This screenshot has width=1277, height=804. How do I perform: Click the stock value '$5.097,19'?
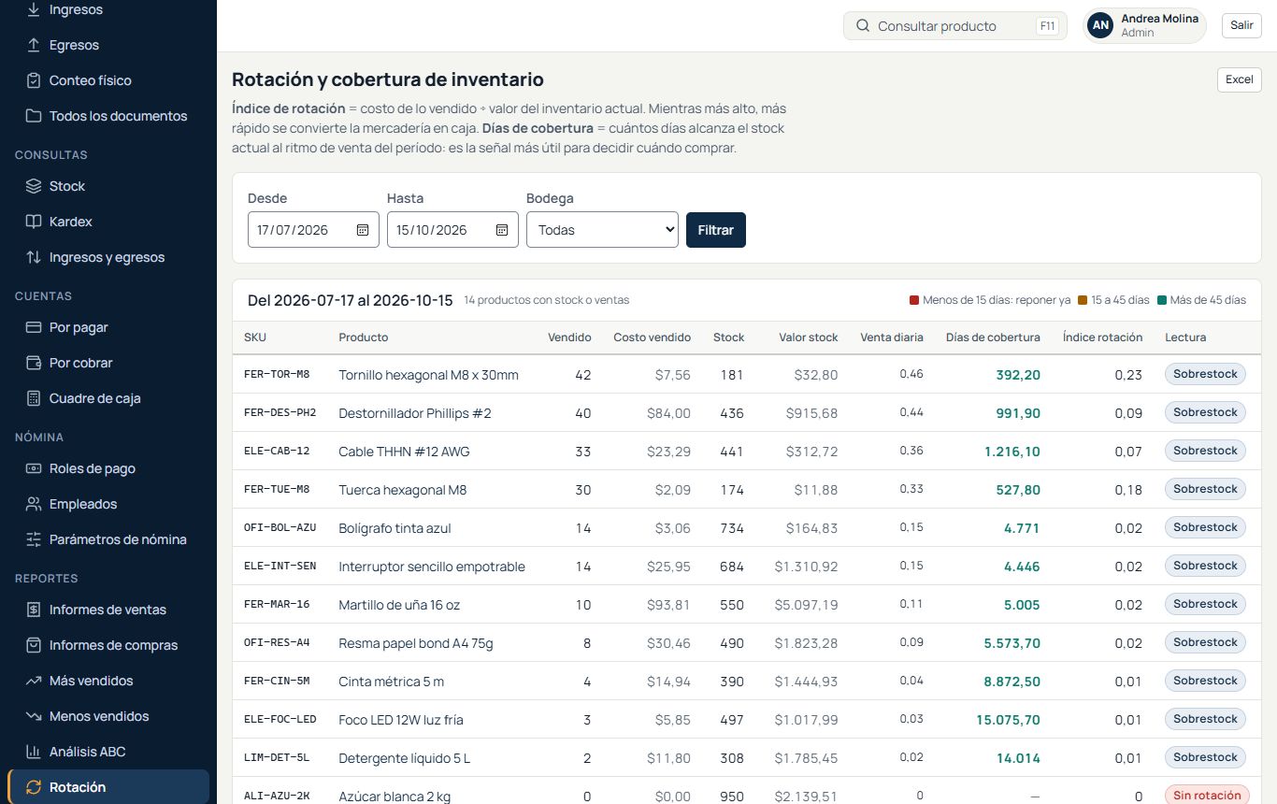coord(806,605)
